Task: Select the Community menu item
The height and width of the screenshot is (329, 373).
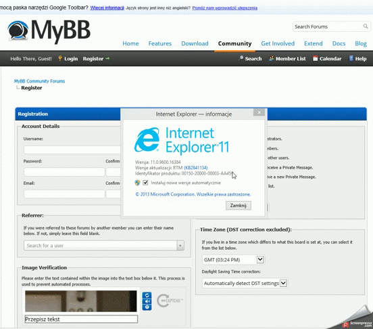Action: pos(234,43)
